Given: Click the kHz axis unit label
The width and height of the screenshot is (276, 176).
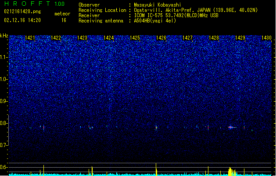Looking at the screenshot, I should [4, 36].
